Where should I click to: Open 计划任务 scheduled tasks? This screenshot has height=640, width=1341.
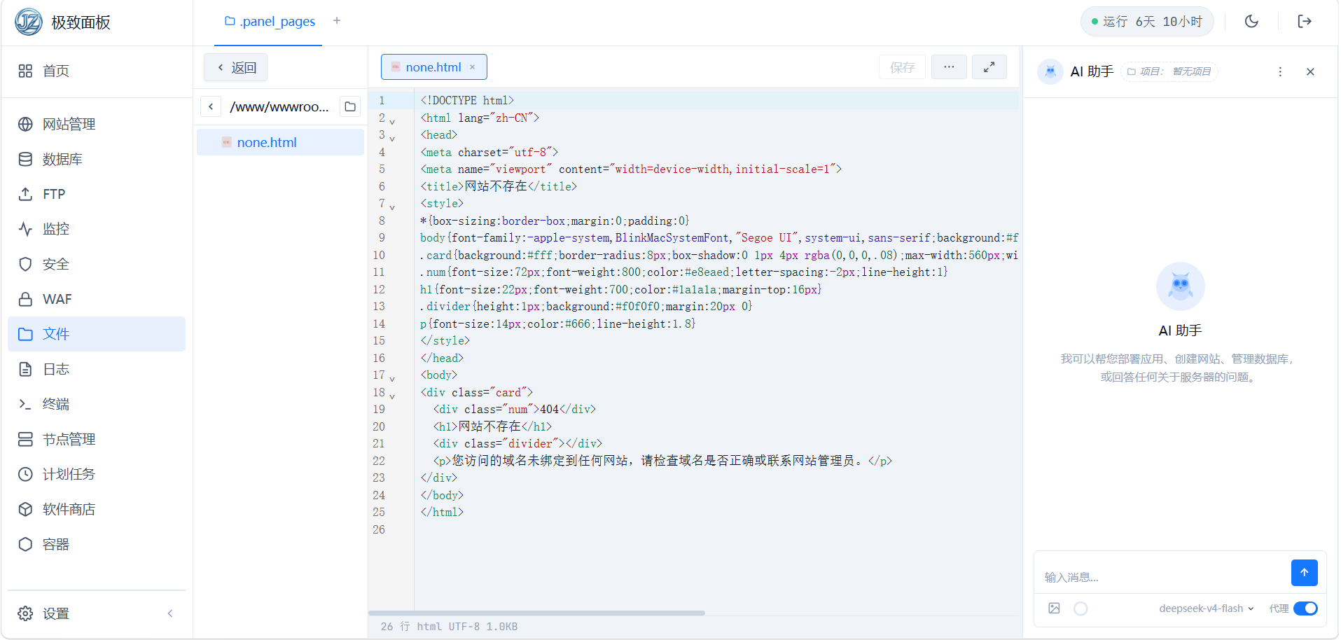(x=97, y=474)
